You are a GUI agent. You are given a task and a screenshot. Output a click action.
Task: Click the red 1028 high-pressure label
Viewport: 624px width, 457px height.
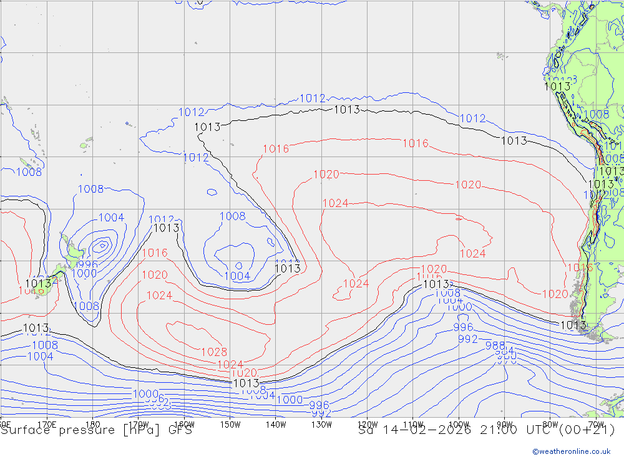coord(214,352)
